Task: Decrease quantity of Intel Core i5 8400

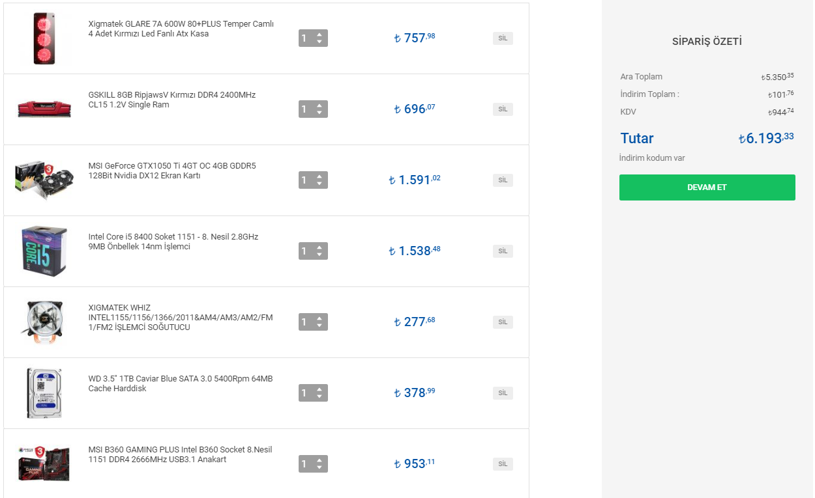Action: coord(319,255)
